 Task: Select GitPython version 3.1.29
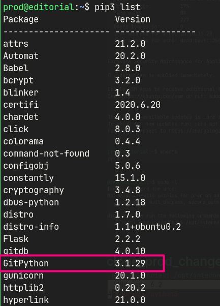(x=130, y=263)
